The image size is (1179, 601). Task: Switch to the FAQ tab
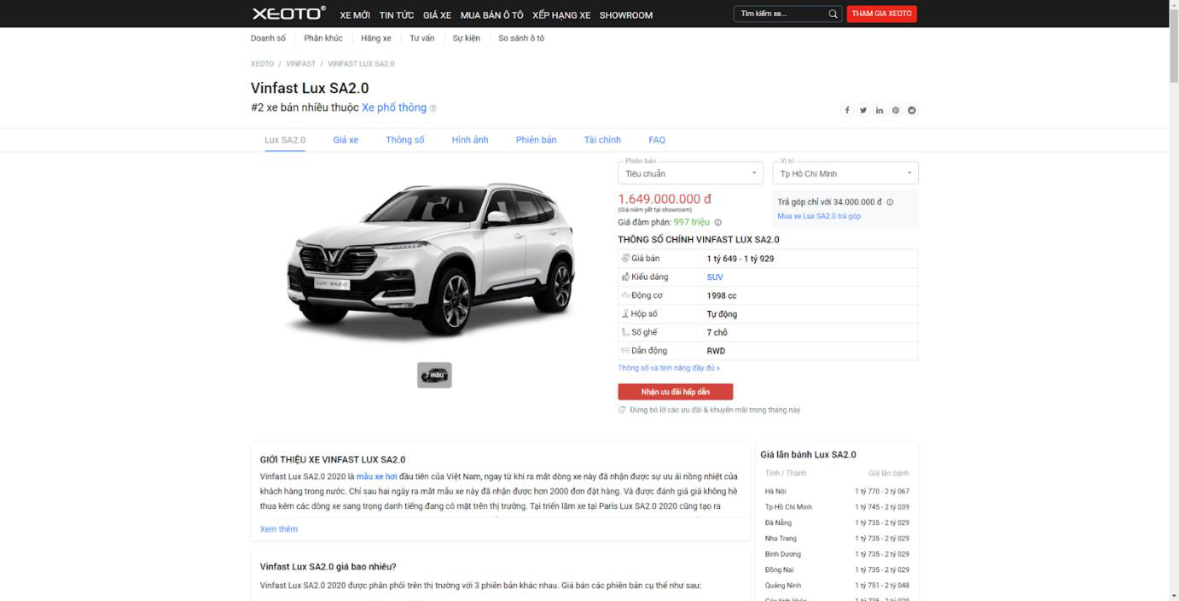pos(657,140)
